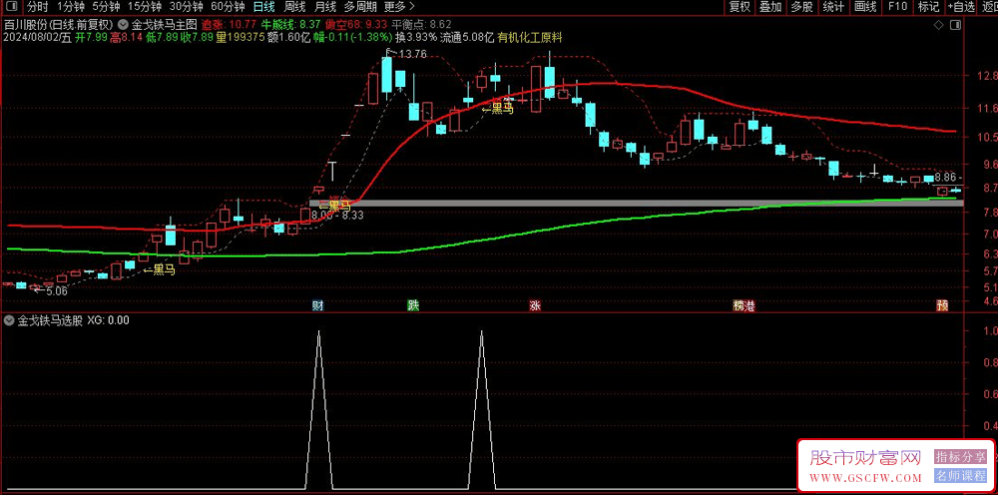Click the 黑马 signal near 8.33
Screen dimensions: 998x495
pyautogui.click(x=334, y=205)
